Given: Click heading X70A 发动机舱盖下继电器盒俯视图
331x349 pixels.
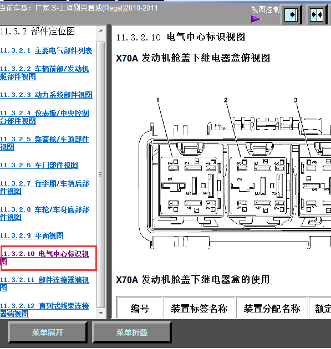Looking at the screenshot, I should [193, 58].
